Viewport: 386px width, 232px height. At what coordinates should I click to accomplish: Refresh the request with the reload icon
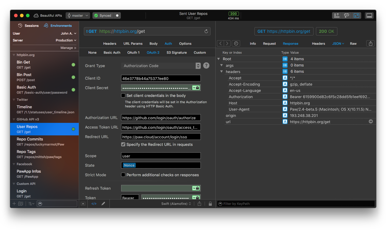(206, 31)
